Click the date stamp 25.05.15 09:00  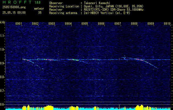click(14, 13)
